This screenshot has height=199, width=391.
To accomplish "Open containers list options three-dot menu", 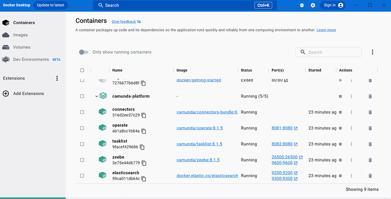I will point(372,52).
